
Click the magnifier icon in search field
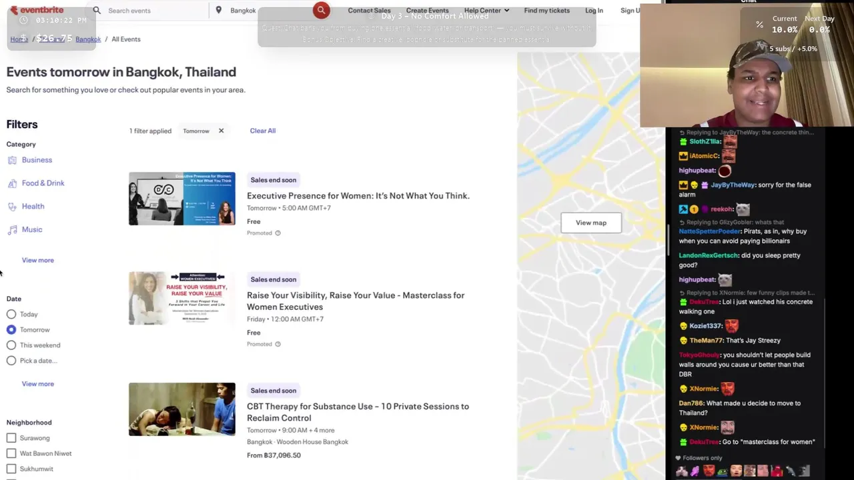[97, 10]
